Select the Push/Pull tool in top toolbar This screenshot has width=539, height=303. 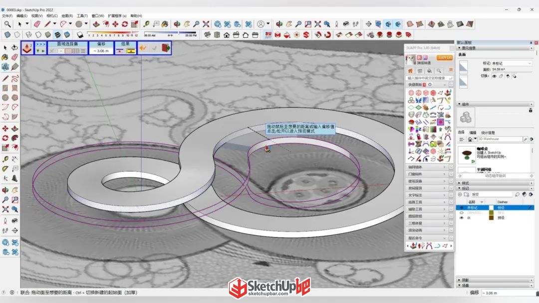(x=96, y=24)
